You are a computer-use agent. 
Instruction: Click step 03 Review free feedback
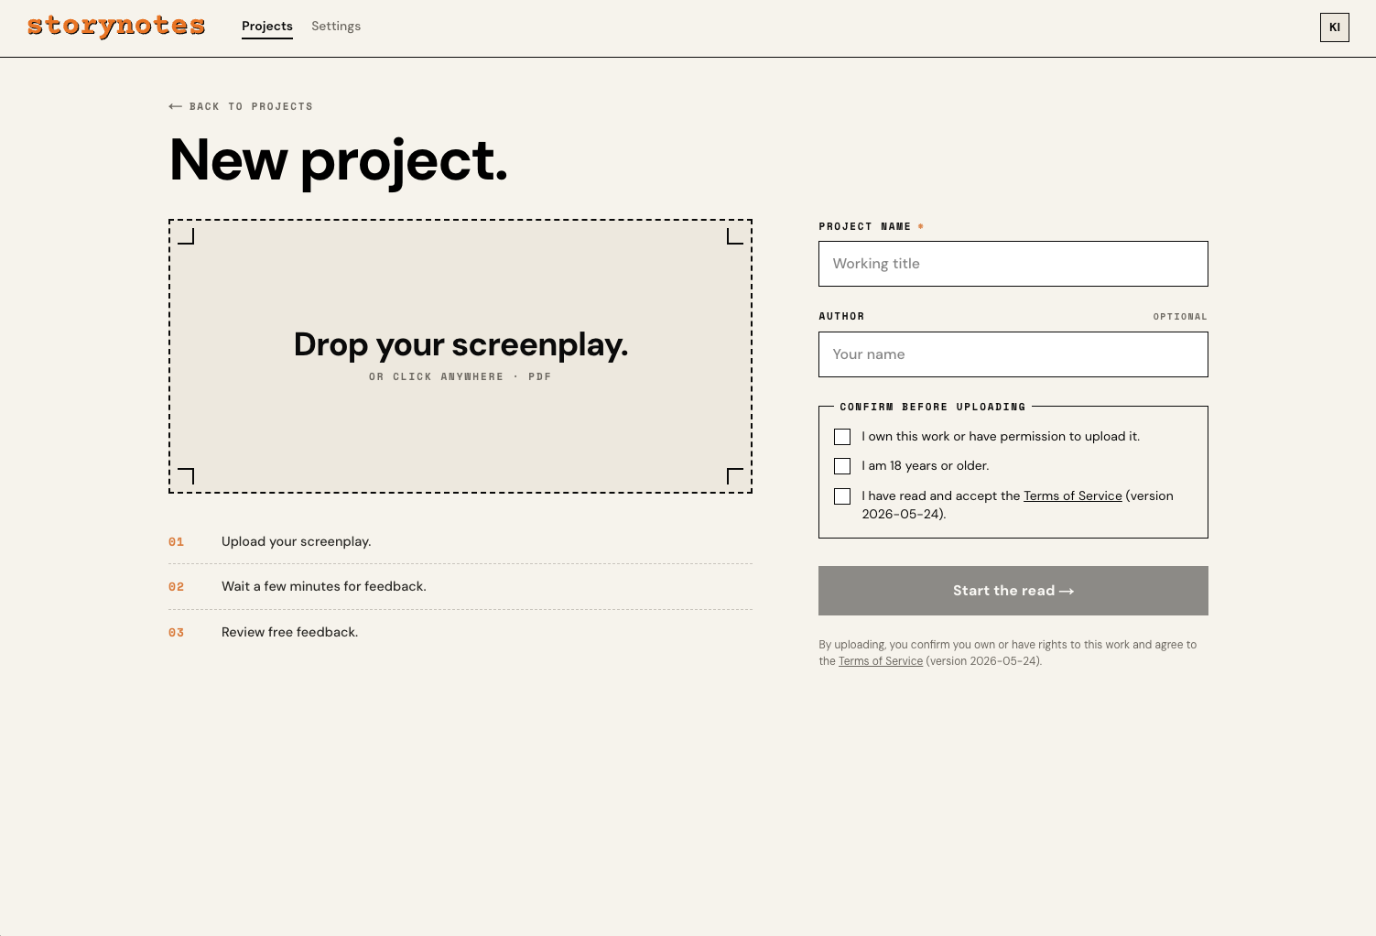pyautogui.click(x=460, y=632)
